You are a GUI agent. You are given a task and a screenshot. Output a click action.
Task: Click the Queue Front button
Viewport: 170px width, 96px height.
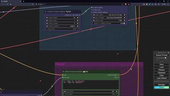158,60
